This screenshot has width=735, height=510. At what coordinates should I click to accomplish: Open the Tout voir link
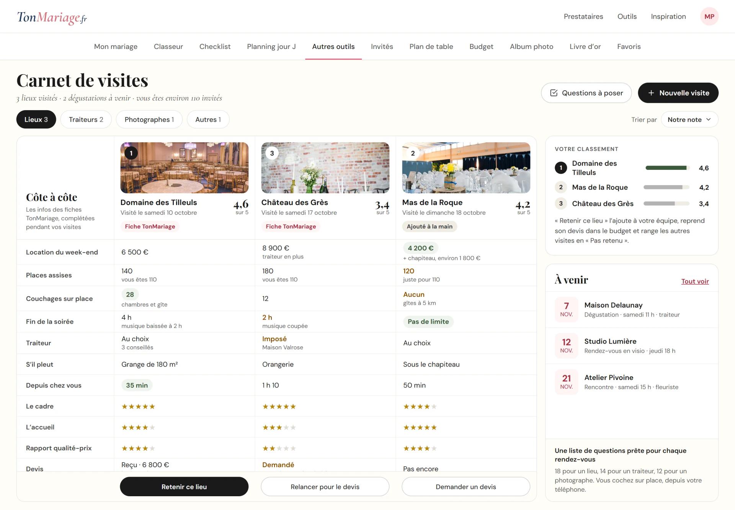tap(695, 281)
